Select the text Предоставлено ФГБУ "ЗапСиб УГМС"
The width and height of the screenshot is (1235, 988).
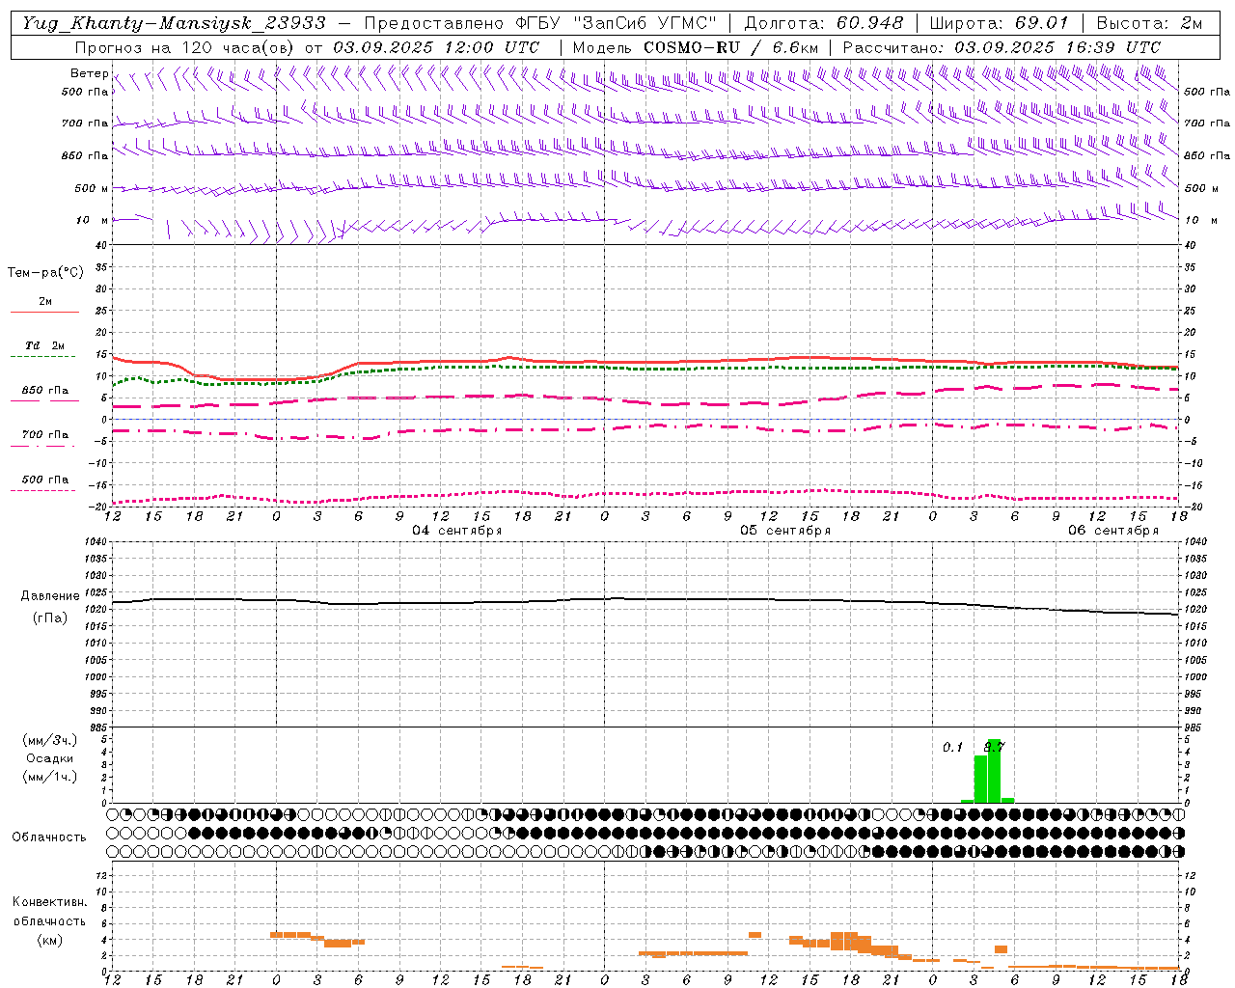coord(540,22)
